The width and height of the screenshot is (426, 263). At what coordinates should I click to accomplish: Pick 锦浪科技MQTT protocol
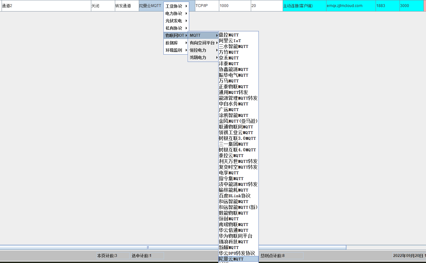pos(238,242)
